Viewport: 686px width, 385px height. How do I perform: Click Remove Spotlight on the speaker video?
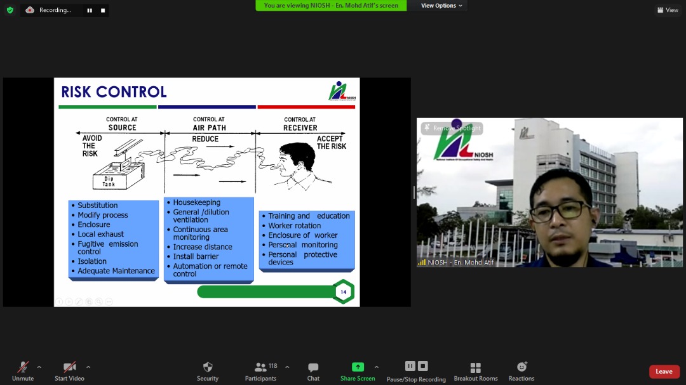452,128
